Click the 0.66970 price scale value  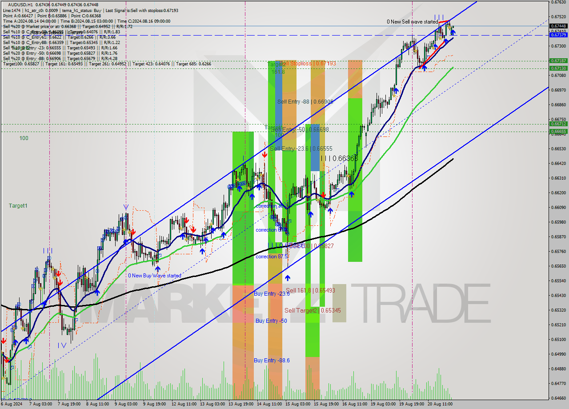[x=558, y=90]
